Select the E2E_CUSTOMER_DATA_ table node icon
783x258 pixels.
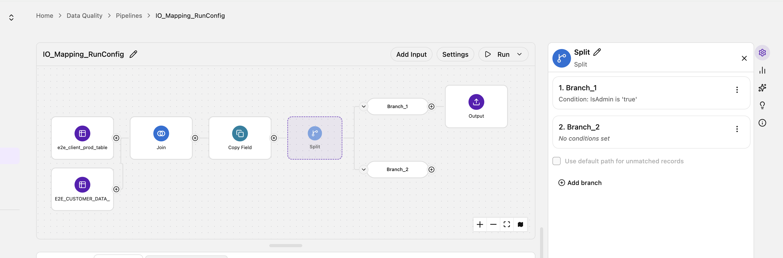tap(82, 184)
